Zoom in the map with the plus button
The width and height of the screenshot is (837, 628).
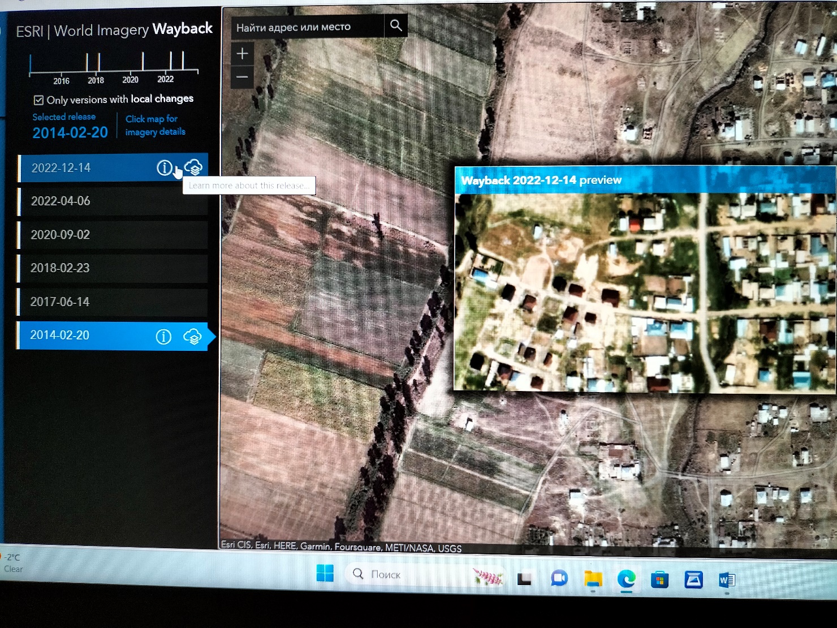pos(242,54)
